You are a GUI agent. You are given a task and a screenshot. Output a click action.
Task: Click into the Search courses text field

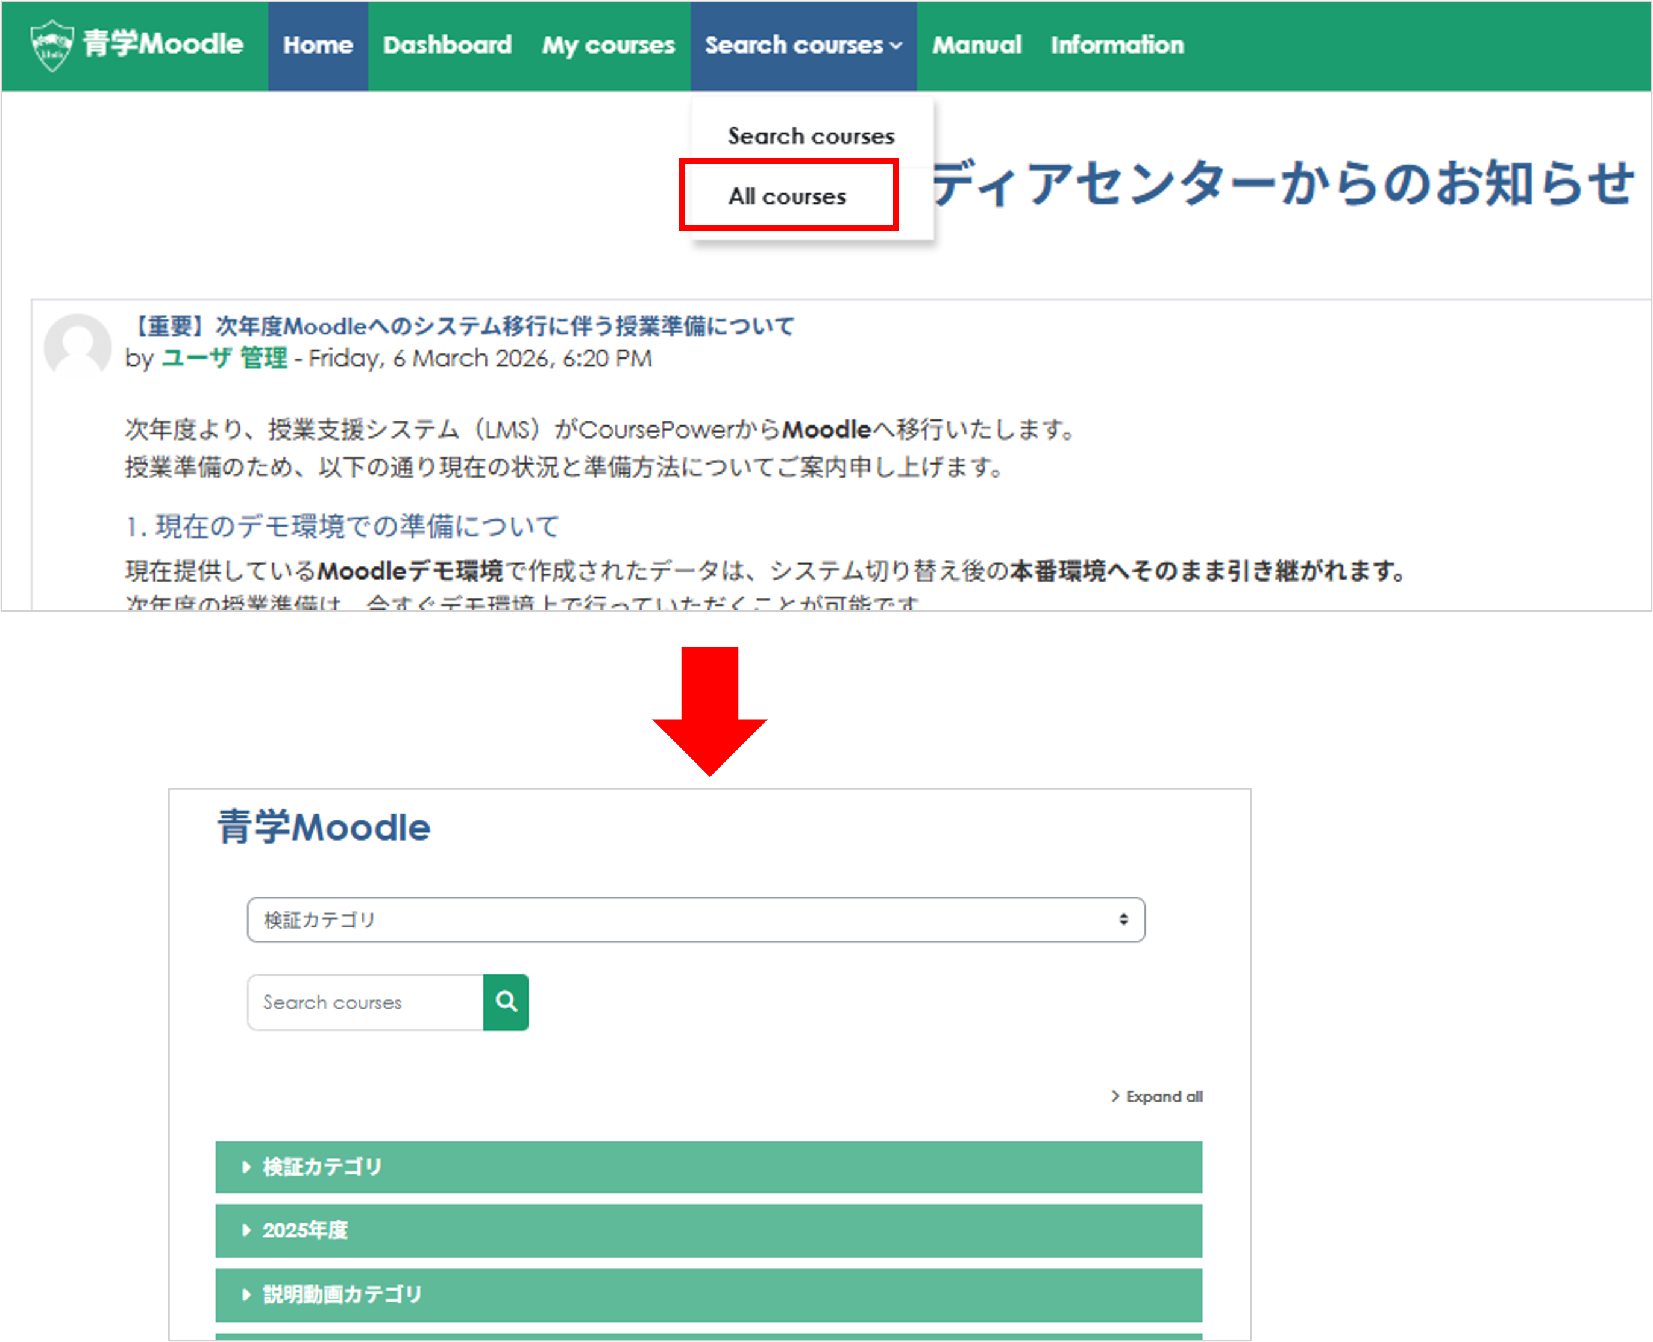[365, 1002]
